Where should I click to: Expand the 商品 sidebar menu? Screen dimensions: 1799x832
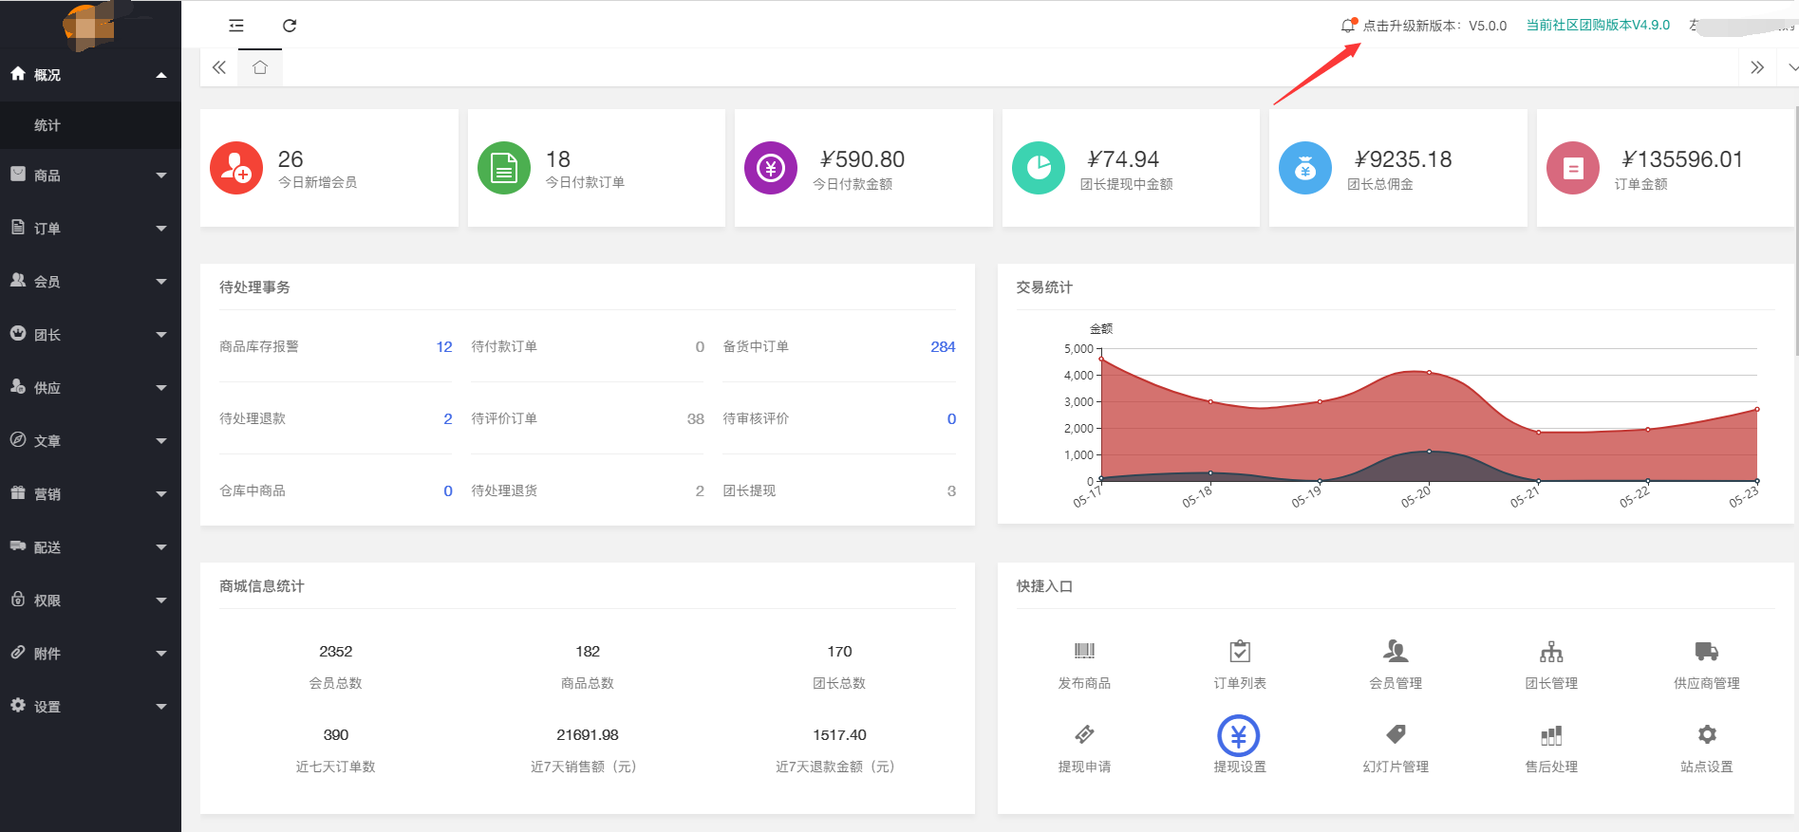[x=90, y=176]
